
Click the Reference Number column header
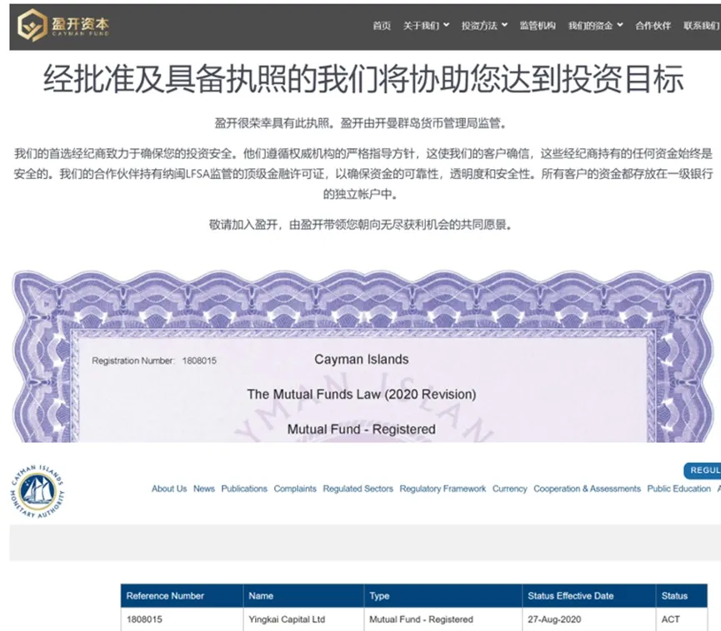coord(182,596)
